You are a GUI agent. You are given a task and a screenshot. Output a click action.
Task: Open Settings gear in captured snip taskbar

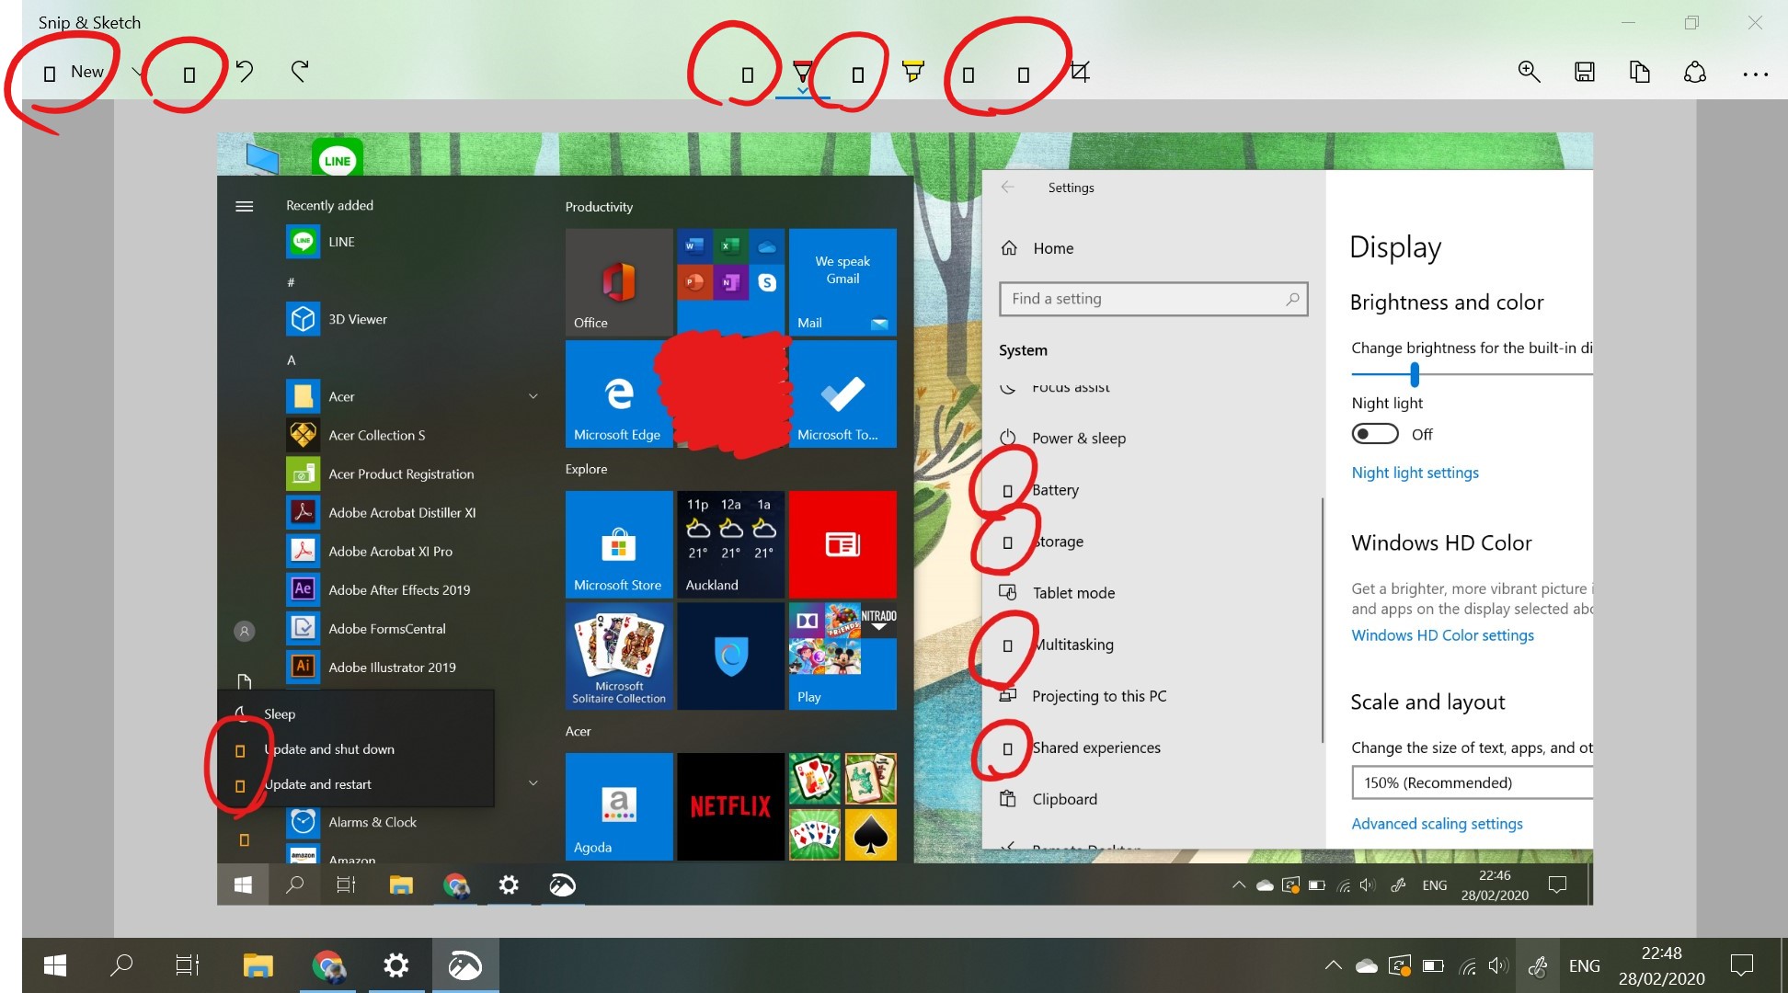pyautogui.click(x=509, y=885)
